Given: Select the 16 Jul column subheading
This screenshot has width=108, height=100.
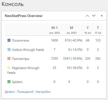Looking at the screenshot, I should click(88, 33).
